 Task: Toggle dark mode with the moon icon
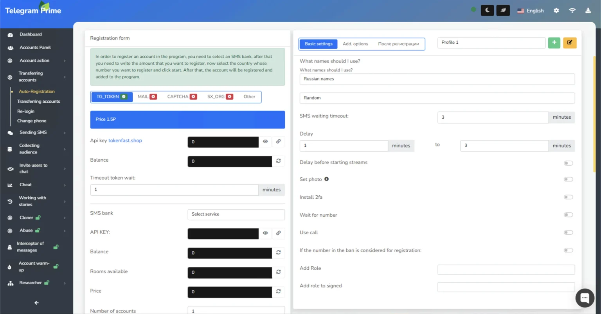(x=487, y=10)
